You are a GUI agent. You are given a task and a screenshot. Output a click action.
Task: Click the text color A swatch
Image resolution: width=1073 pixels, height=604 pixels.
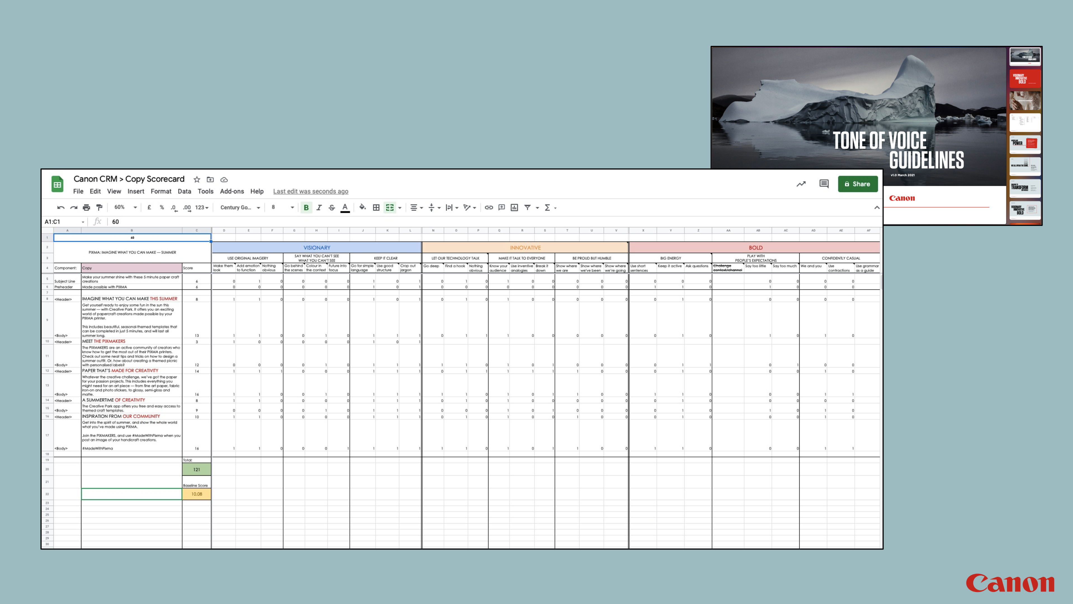tap(345, 207)
